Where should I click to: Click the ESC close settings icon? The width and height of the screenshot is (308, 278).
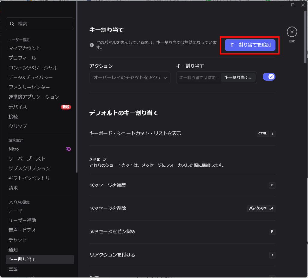[x=291, y=32]
